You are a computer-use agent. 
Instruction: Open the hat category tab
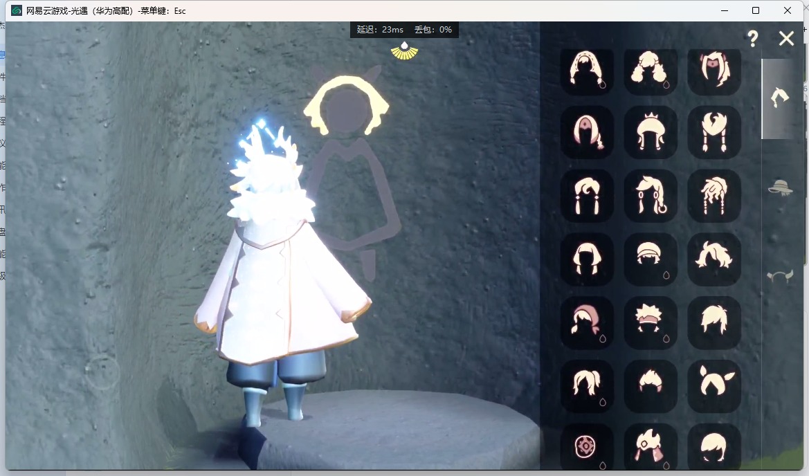tap(780, 187)
